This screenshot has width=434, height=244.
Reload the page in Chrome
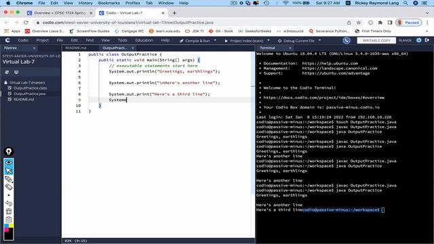[26, 22]
